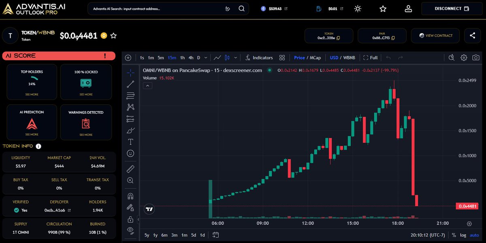Enter Full screen chart mode
The height and width of the screenshot is (243, 486).
point(371,58)
